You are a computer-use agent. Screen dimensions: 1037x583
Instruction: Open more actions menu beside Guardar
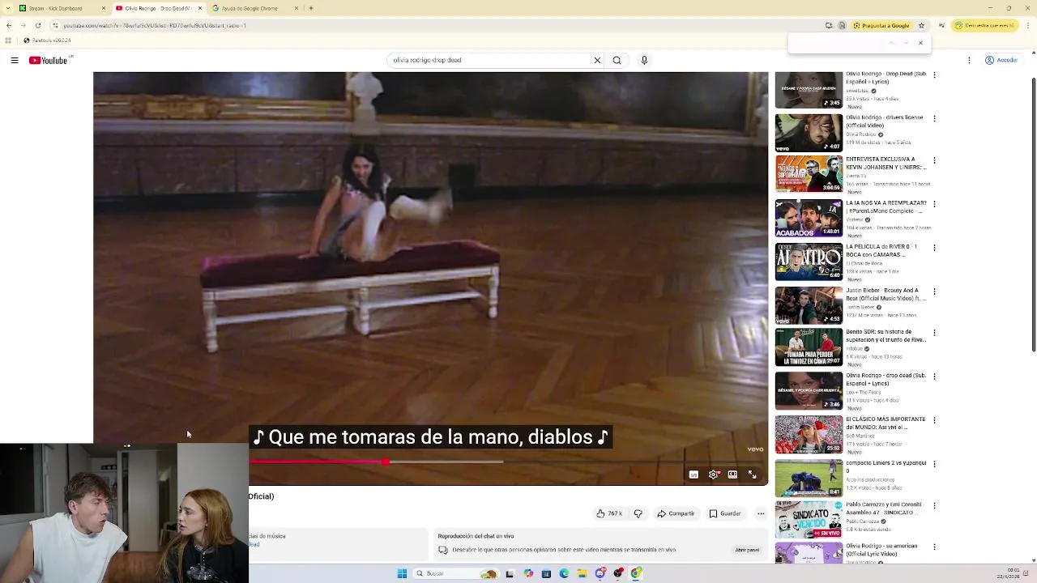point(761,513)
